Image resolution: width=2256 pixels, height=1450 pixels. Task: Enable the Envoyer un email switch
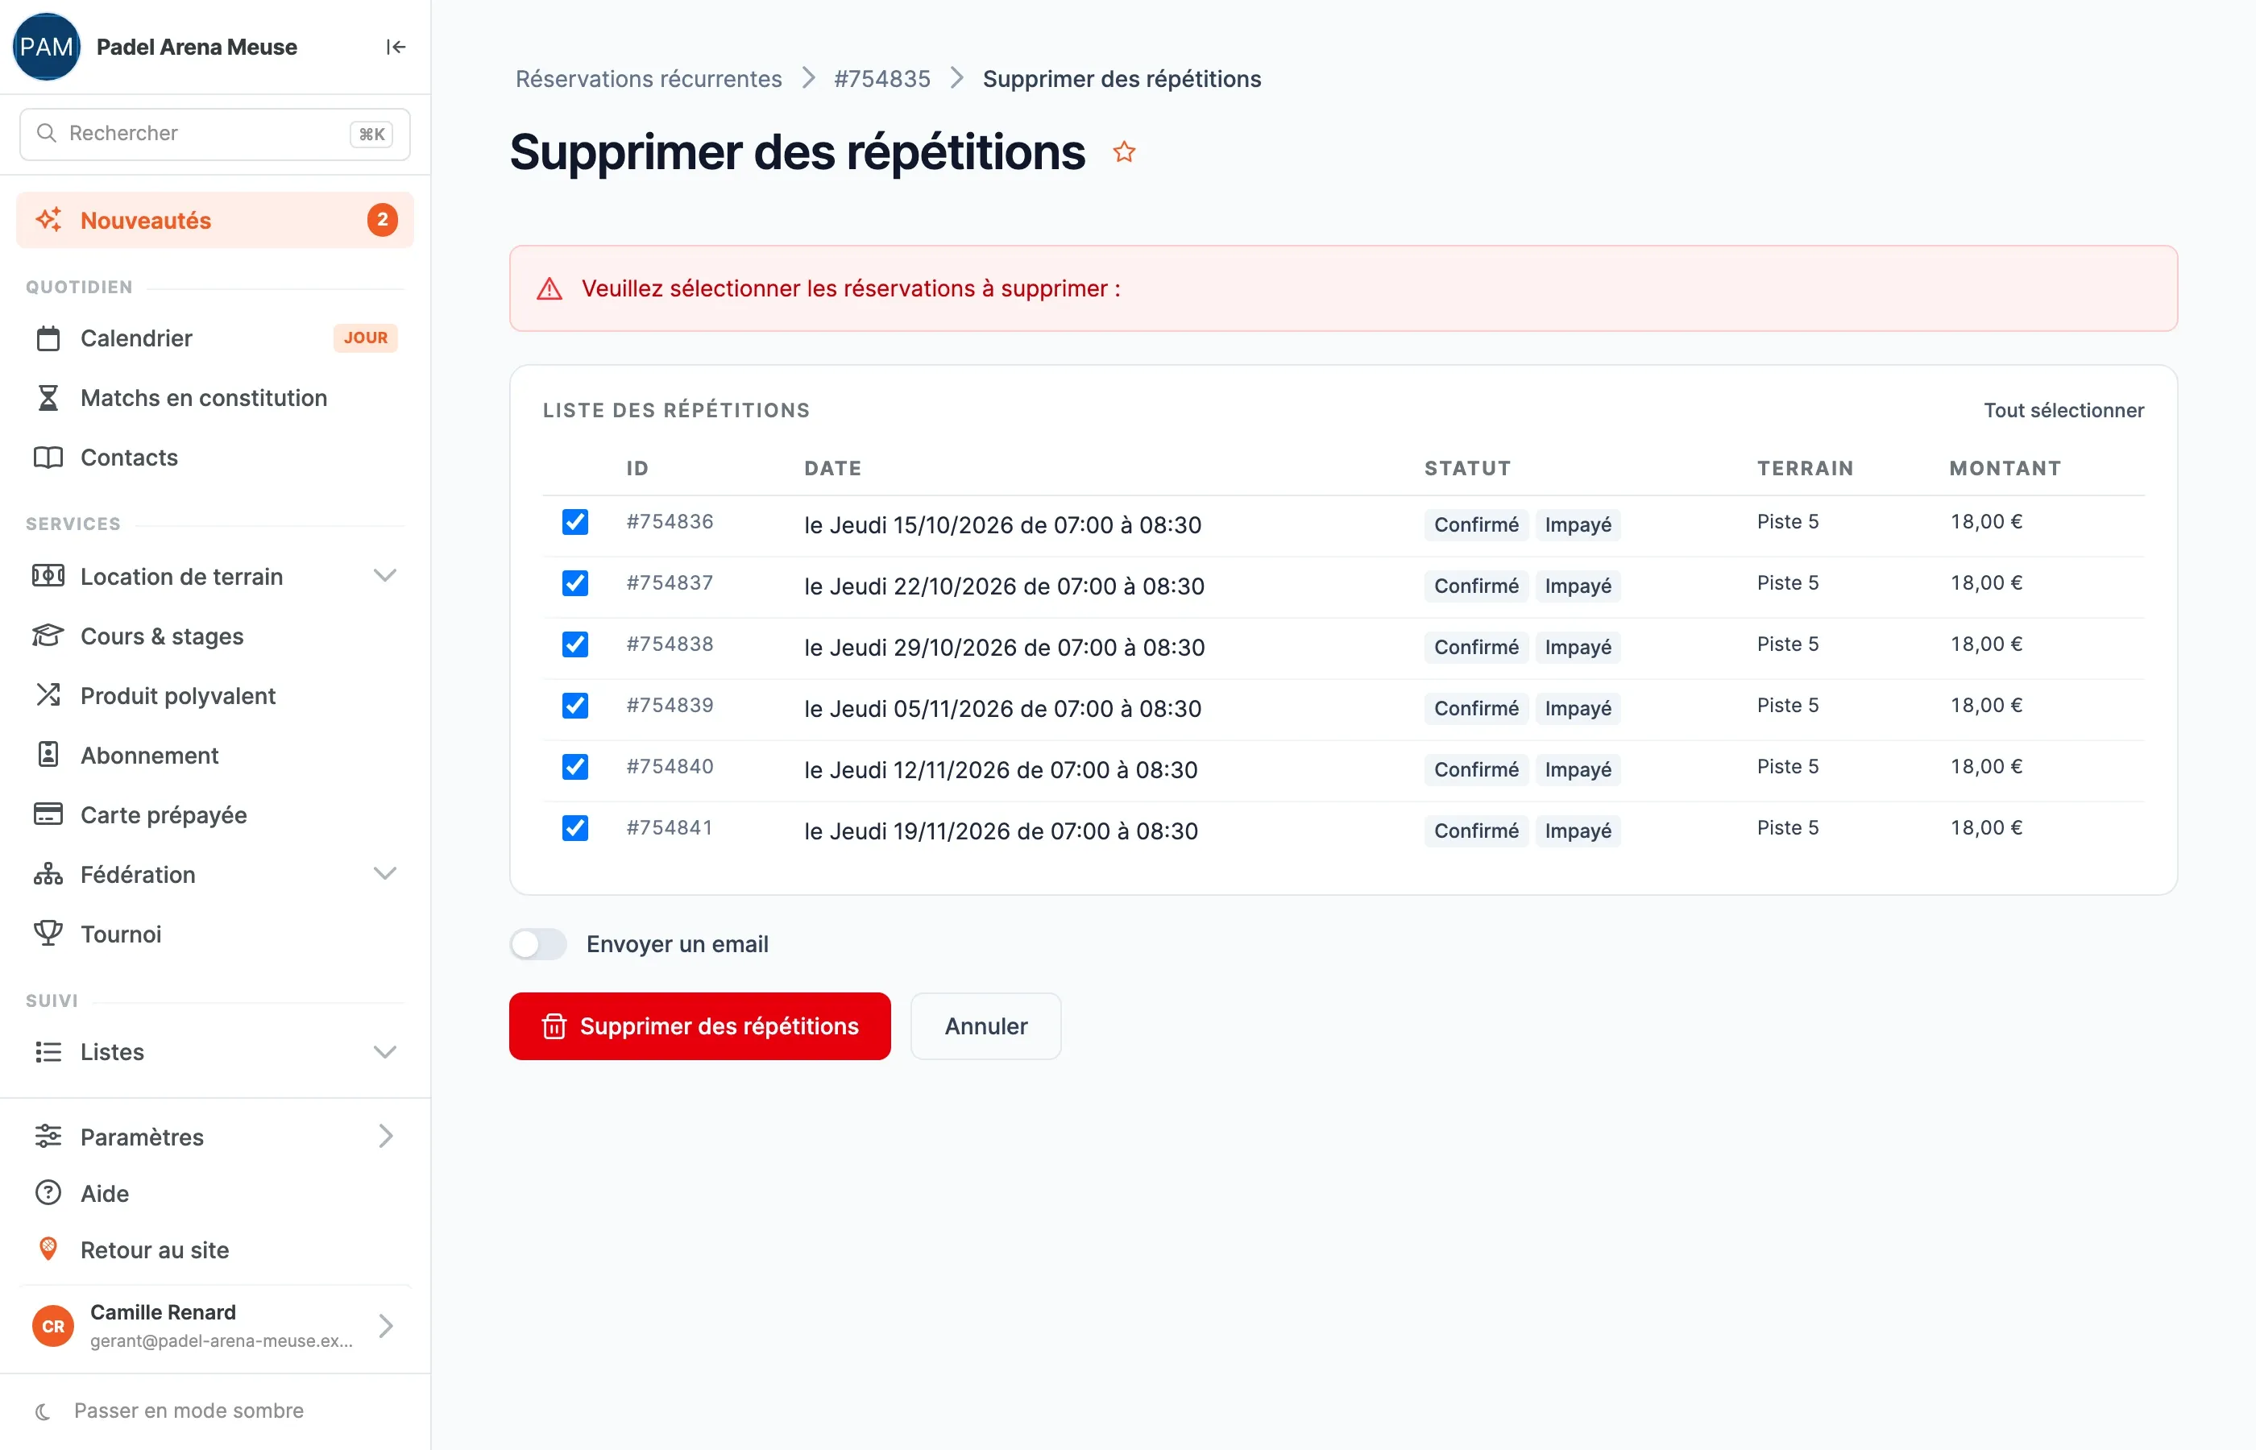pyautogui.click(x=538, y=943)
